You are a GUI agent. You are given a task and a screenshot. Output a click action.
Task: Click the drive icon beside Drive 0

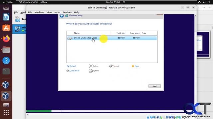[x=70, y=38]
